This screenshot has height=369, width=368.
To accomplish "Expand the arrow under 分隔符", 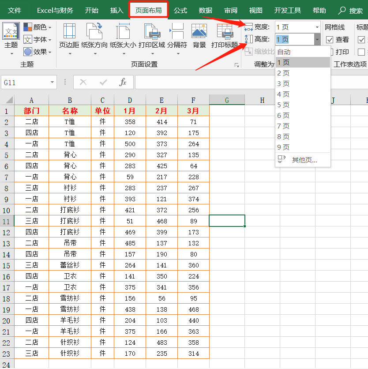I will [x=178, y=54].
